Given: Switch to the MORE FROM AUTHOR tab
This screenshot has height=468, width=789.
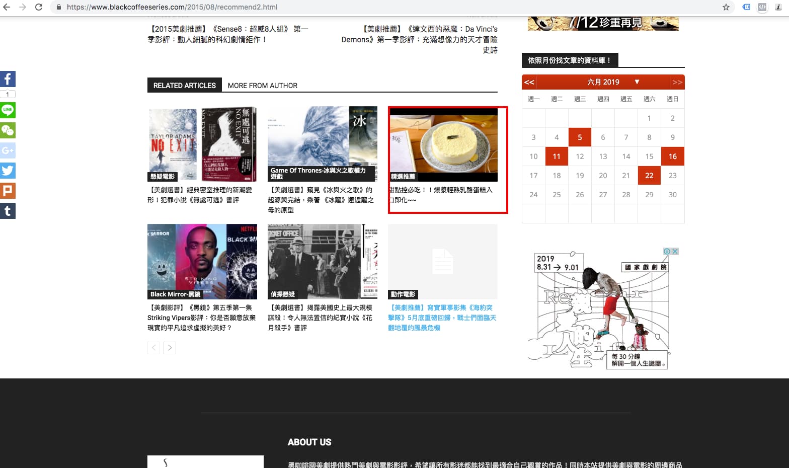Looking at the screenshot, I should pyautogui.click(x=262, y=86).
